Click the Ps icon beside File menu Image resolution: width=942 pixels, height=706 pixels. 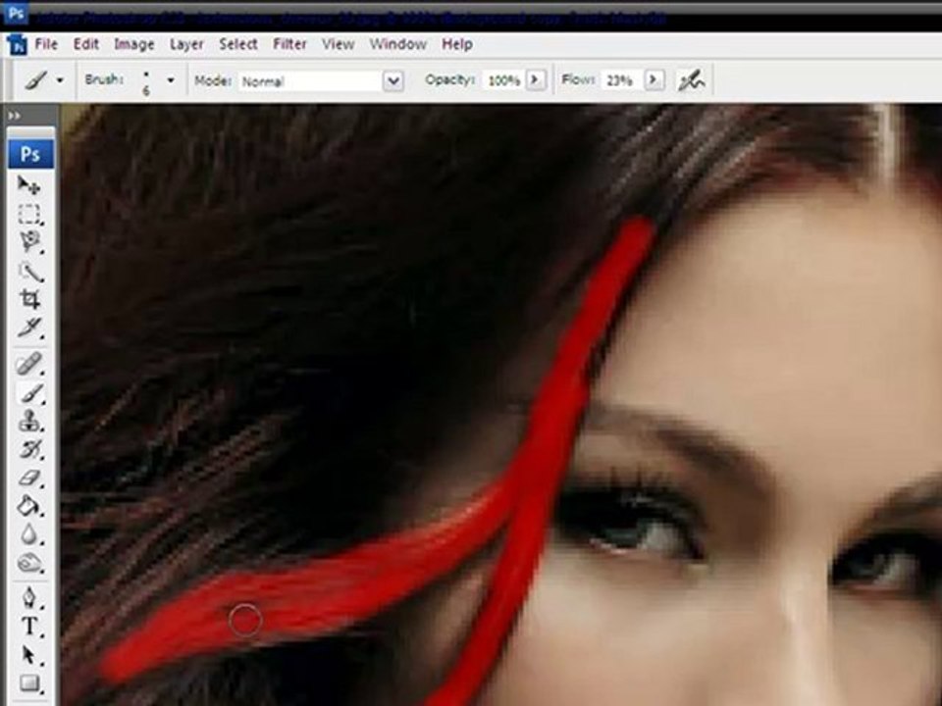tap(18, 44)
